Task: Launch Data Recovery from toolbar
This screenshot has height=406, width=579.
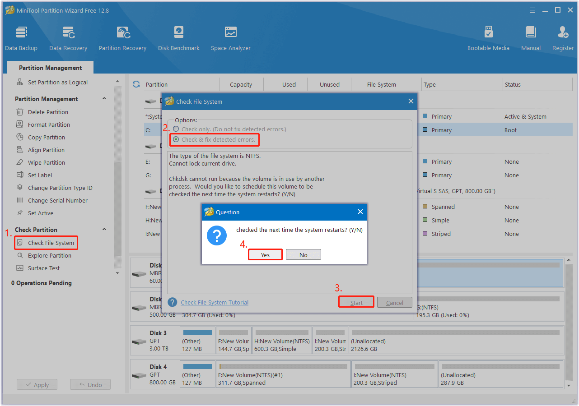Action: 68,38
